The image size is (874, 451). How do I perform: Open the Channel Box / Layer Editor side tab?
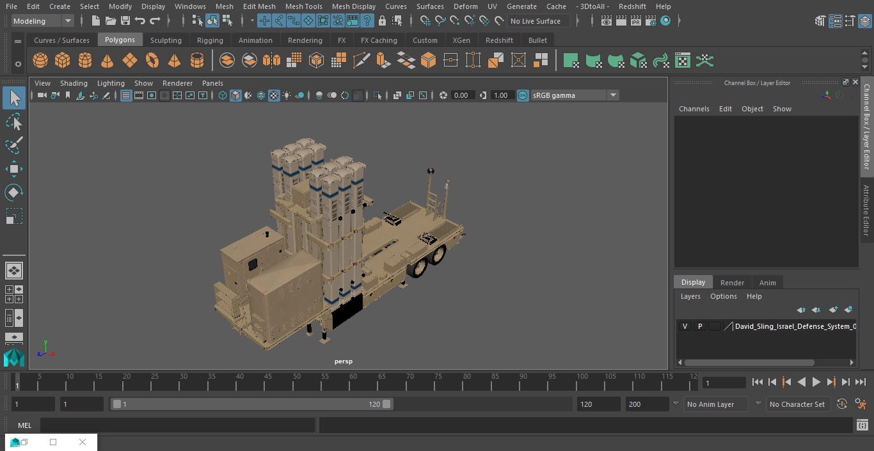tap(867, 127)
